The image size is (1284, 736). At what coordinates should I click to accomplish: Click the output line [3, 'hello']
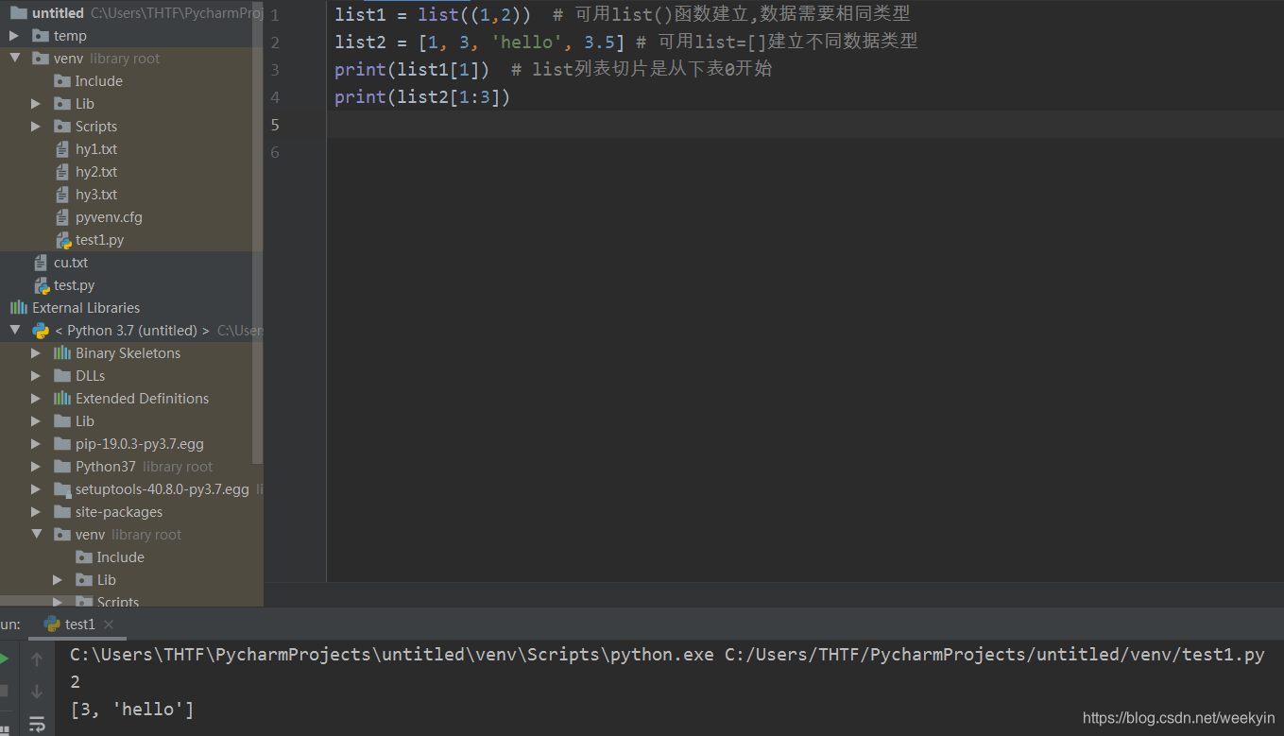[x=132, y=710]
